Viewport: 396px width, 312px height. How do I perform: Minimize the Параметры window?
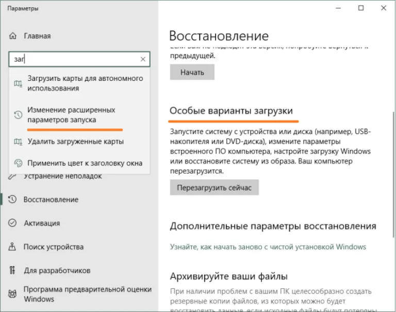tap(338, 8)
